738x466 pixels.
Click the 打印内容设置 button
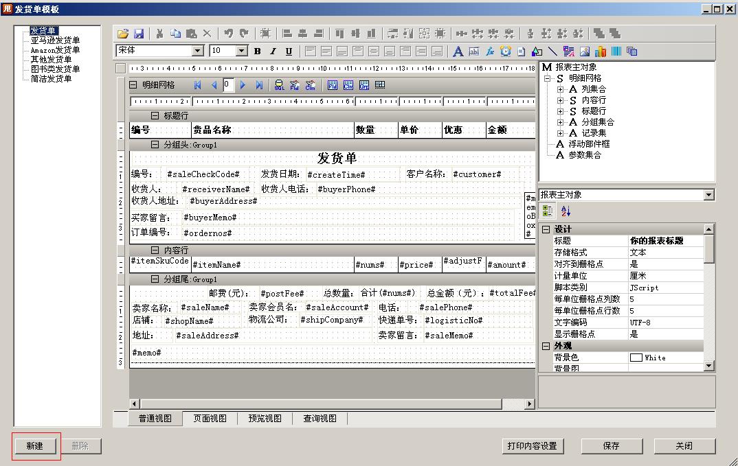pyautogui.click(x=533, y=446)
